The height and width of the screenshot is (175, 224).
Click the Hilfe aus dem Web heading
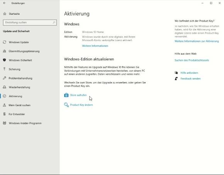pos(185,54)
